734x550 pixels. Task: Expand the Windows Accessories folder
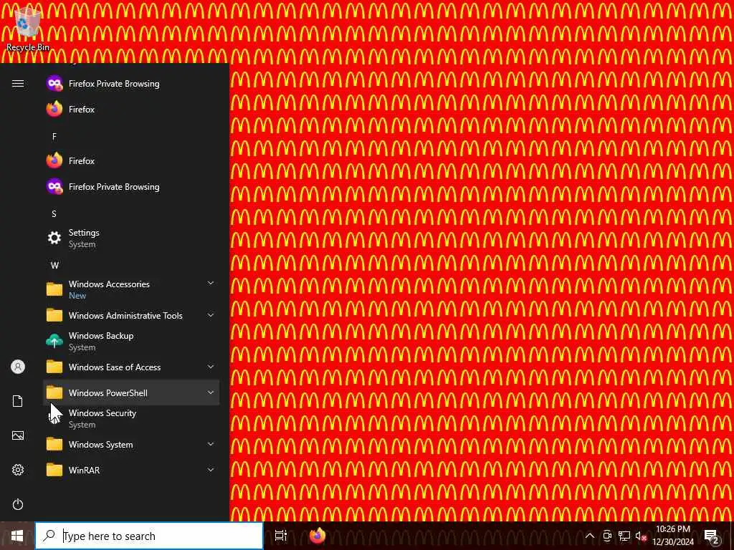(x=131, y=289)
